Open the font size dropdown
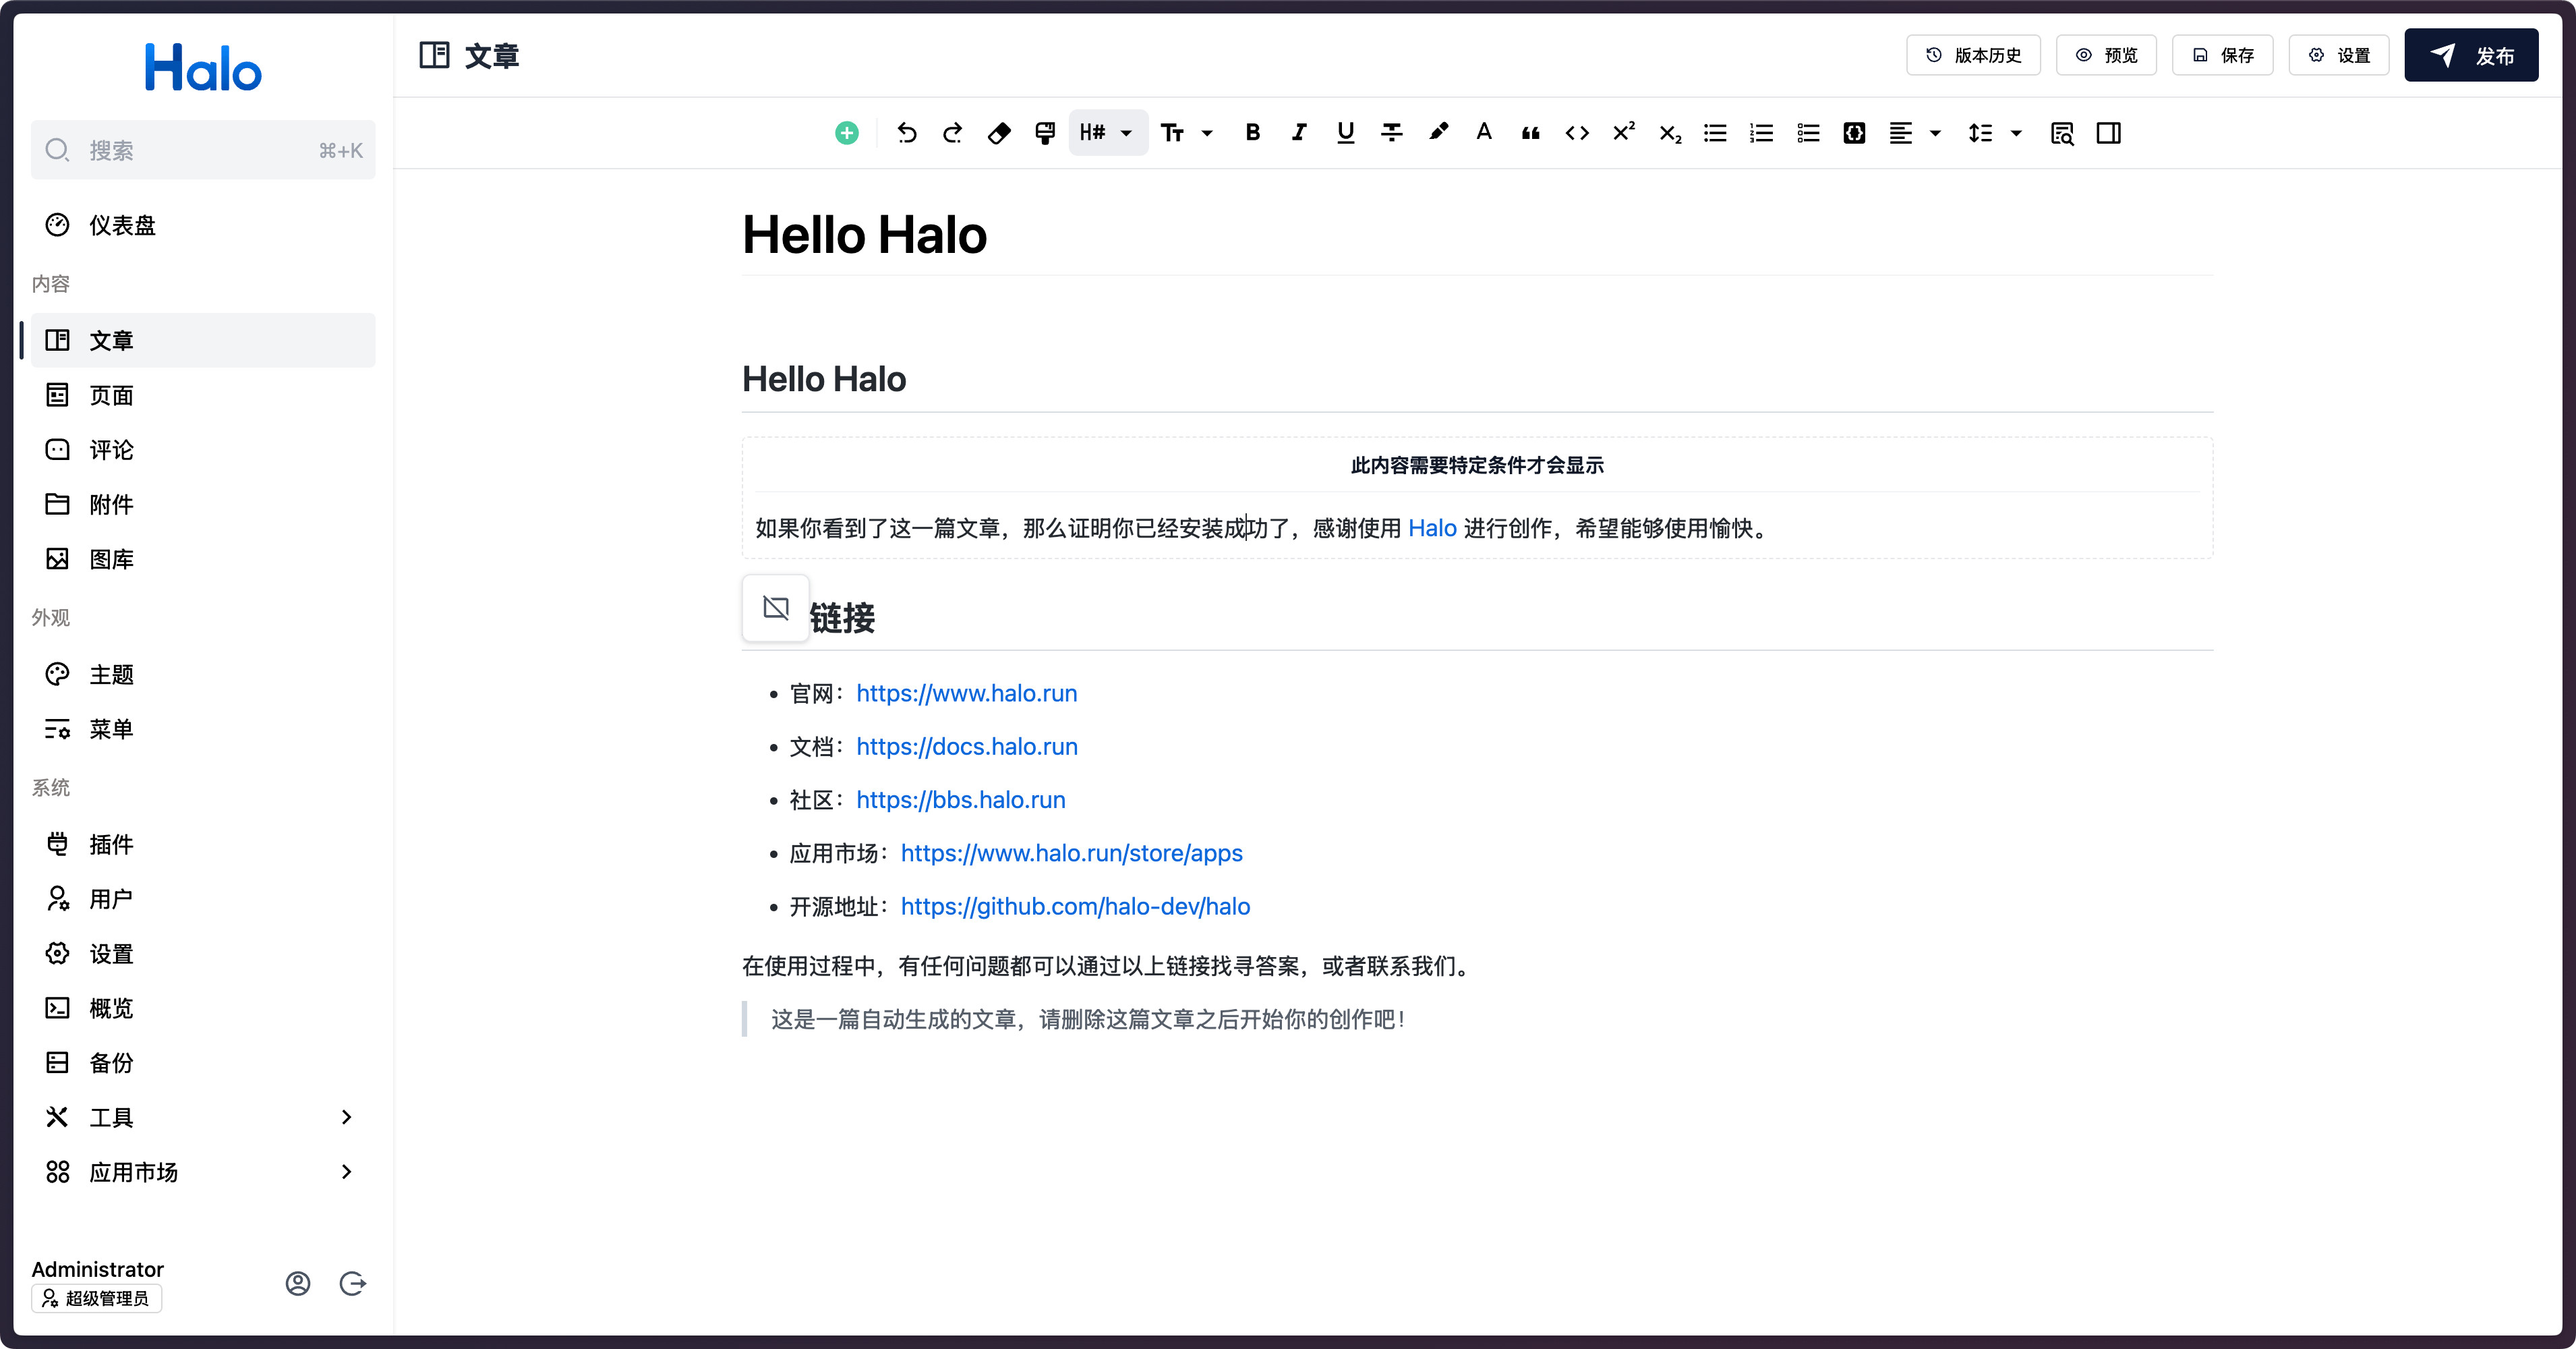 tap(1187, 133)
